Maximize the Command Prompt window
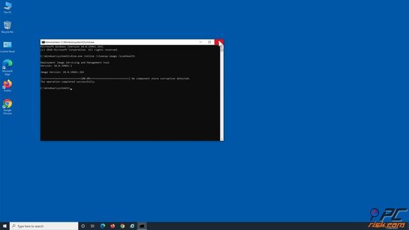 coord(210,42)
